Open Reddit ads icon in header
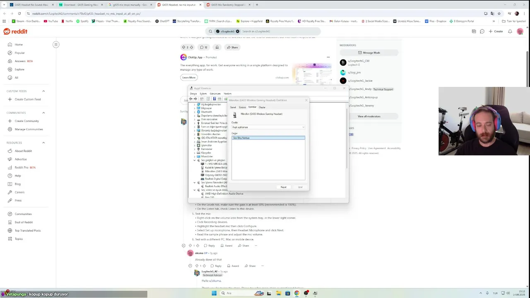This screenshot has width=530, height=298. point(473,31)
